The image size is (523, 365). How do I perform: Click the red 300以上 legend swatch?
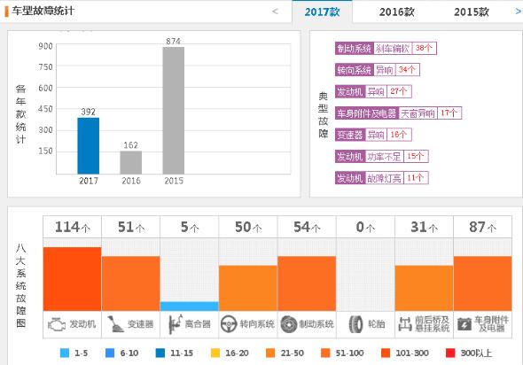click(450, 353)
